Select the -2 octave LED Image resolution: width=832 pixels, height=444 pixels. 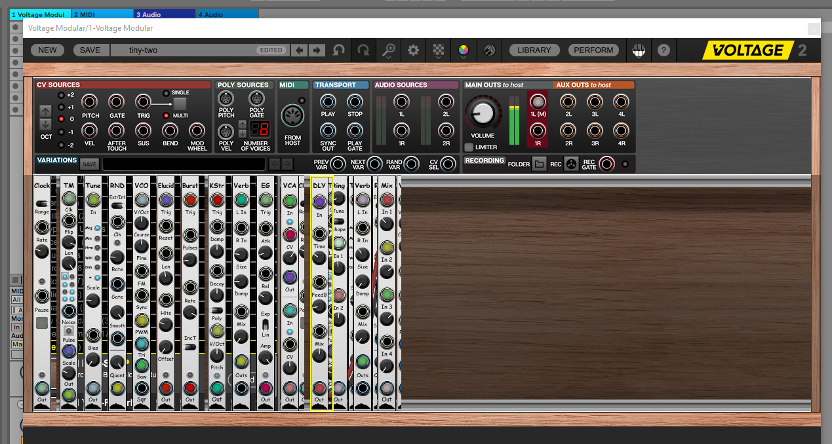click(x=62, y=145)
